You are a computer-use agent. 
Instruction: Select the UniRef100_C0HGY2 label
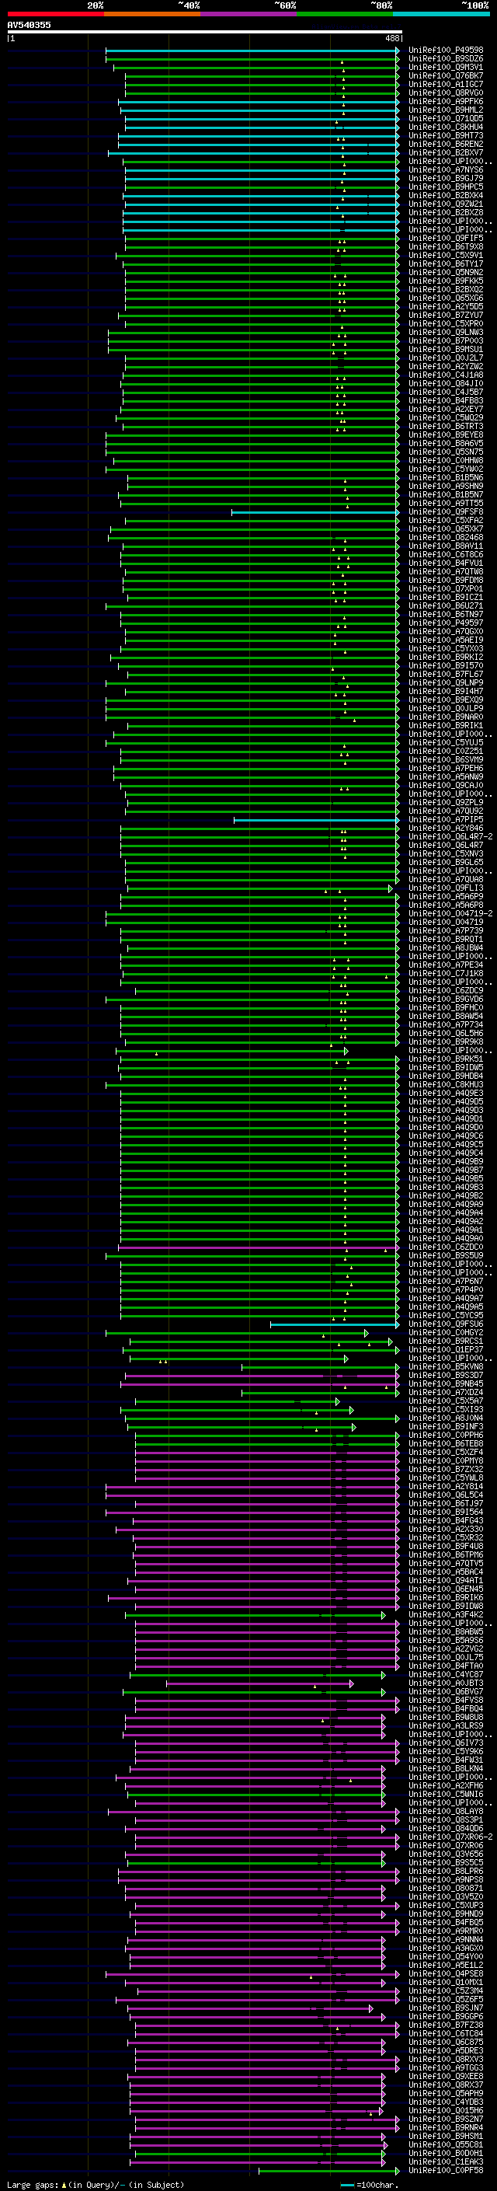coord(445,1333)
